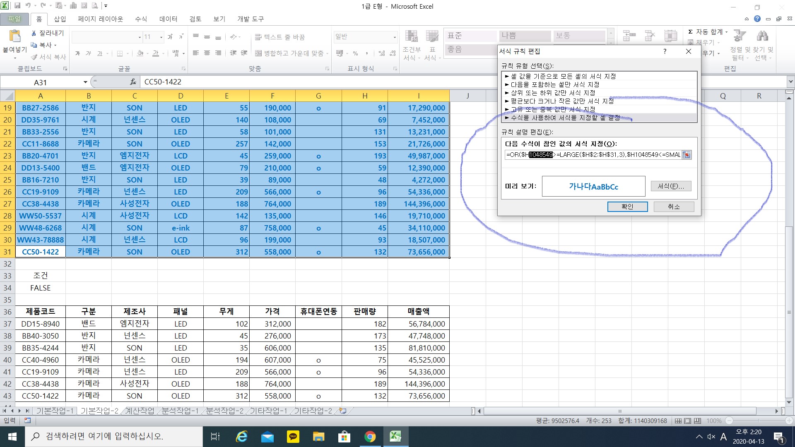Toggle italic formatting in font group
Image resolution: width=795 pixels, height=447 pixels.
pos(88,53)
